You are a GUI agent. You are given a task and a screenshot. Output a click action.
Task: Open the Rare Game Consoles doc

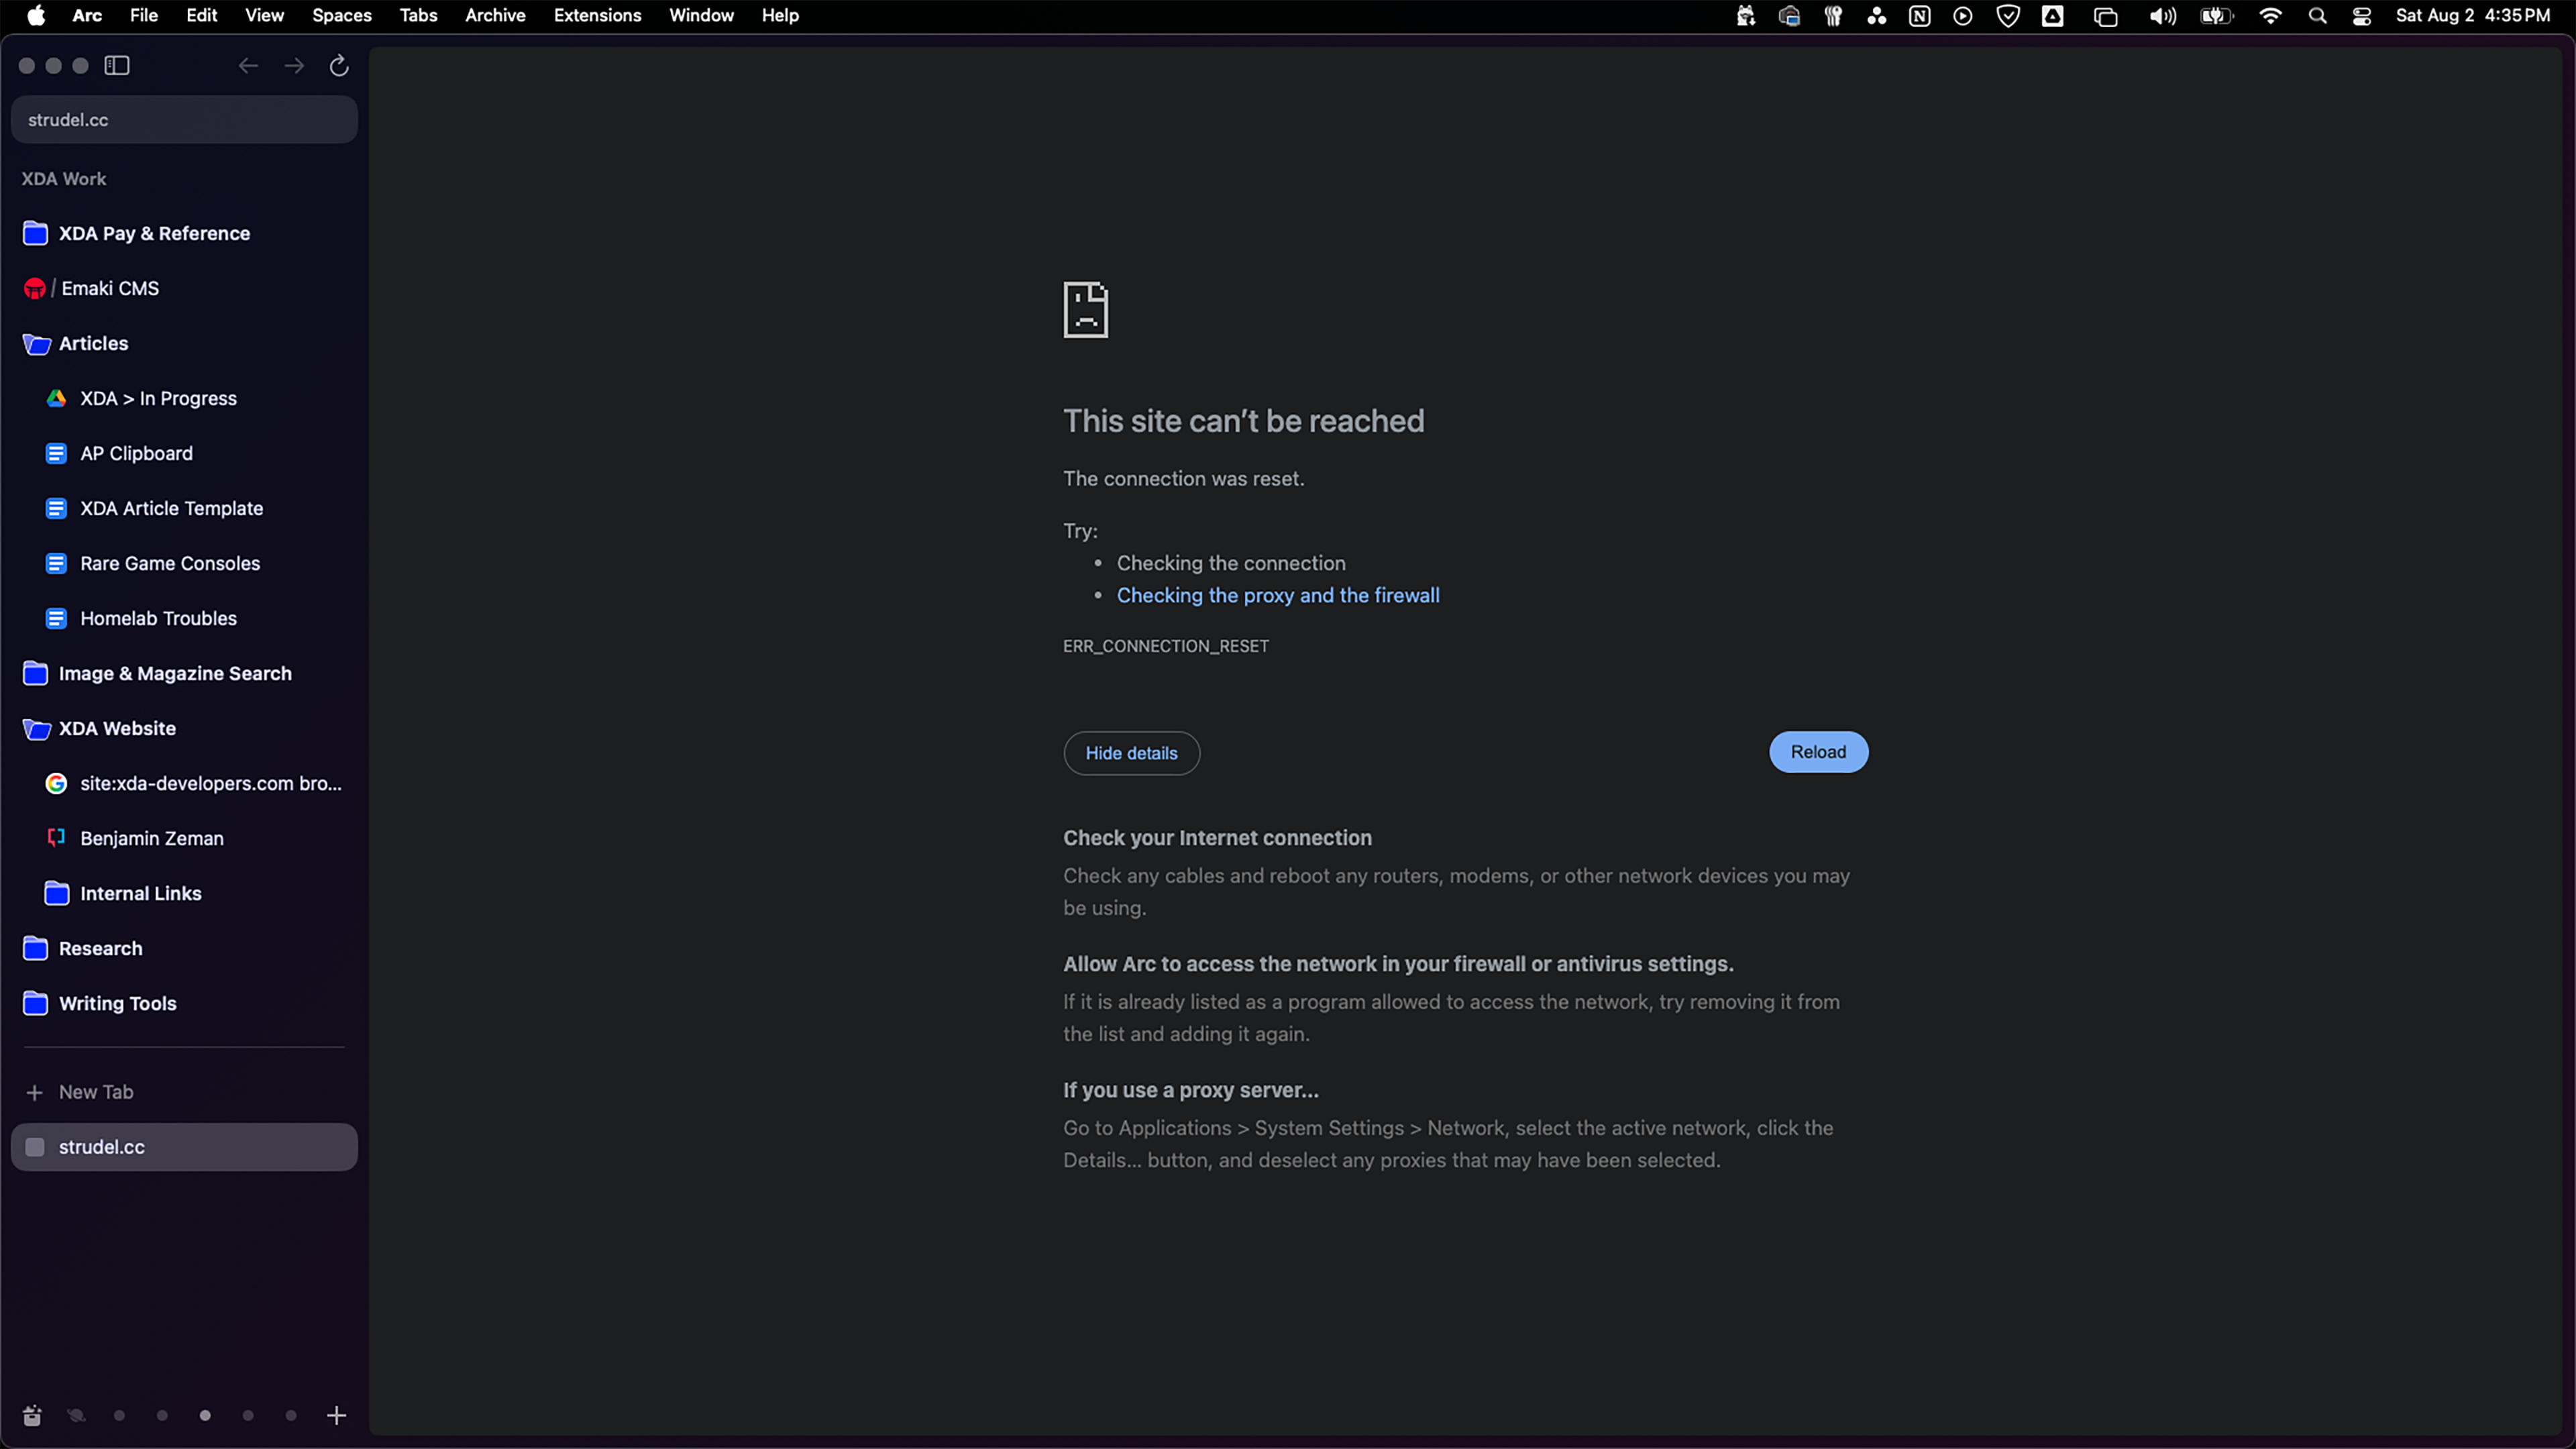(184, 563)
